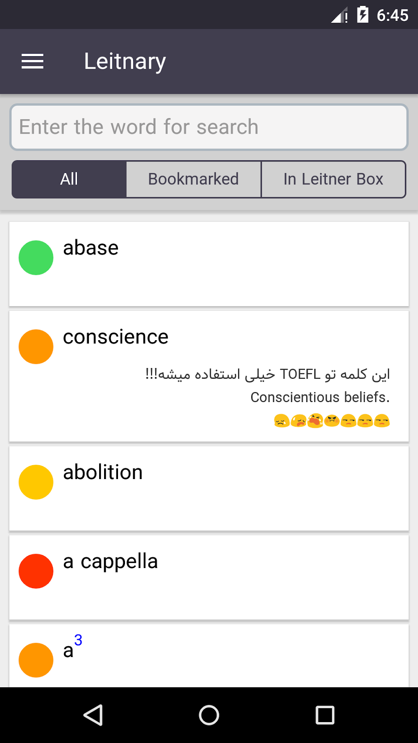Tap the yellow circle beside abolition
418x743 pixels.
coord(36,482)
